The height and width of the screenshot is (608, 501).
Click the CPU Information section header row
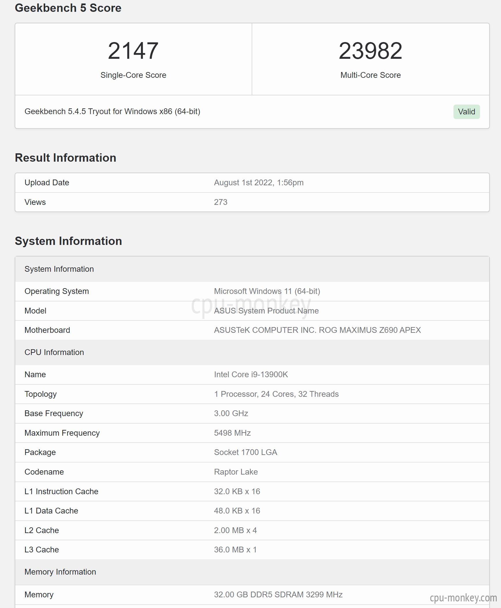pos(252,352)
